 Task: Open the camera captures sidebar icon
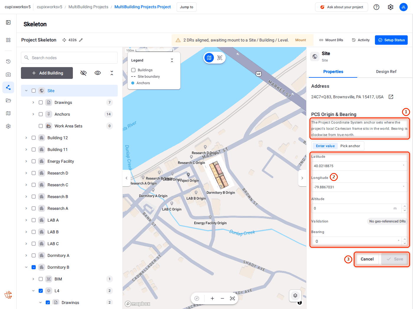(x=8, y=74)
